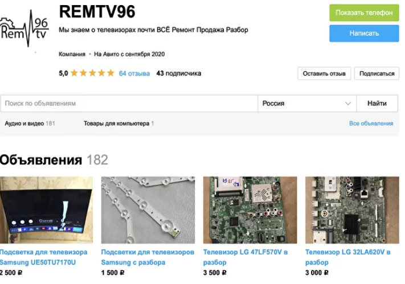The image size is (405, 284).
Task: Click the Компания label
Action: pyautogui.click(x=72, y=54)
